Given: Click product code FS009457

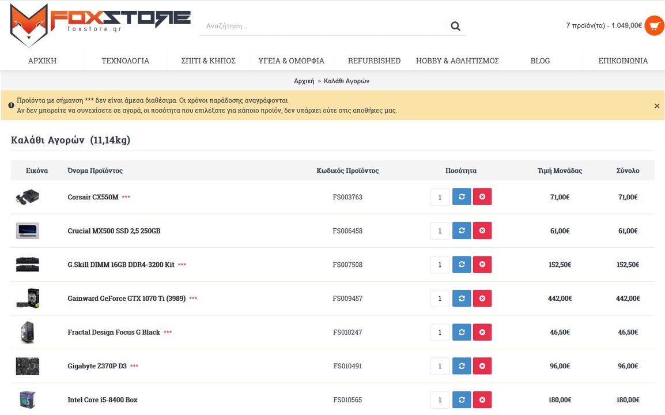Looking at the screenshot, I should (x=347, y=299).
